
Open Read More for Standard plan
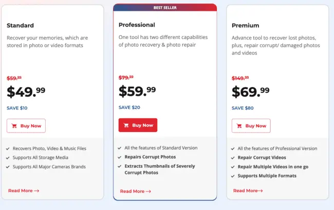point(24,190)
